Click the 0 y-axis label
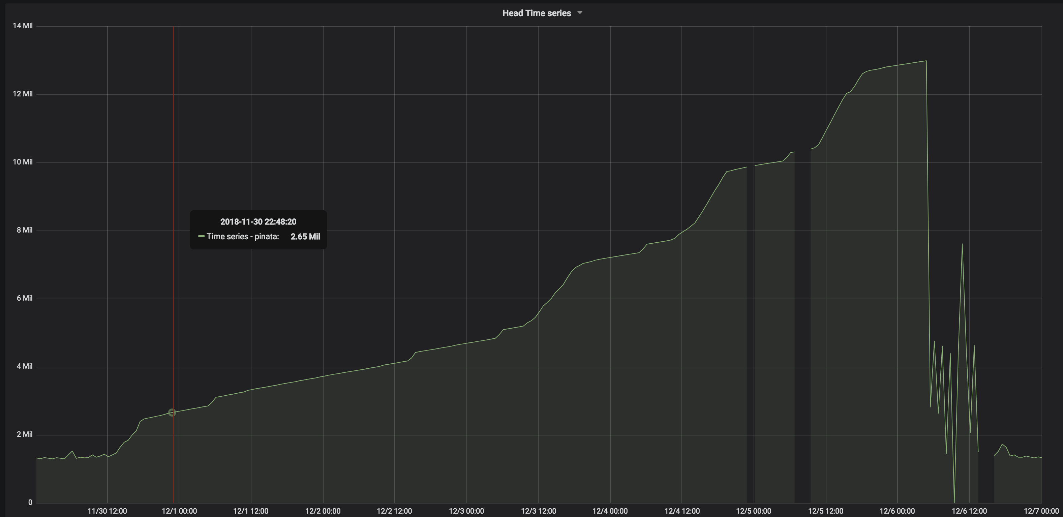1063x517 pixels. pos(30,502)
